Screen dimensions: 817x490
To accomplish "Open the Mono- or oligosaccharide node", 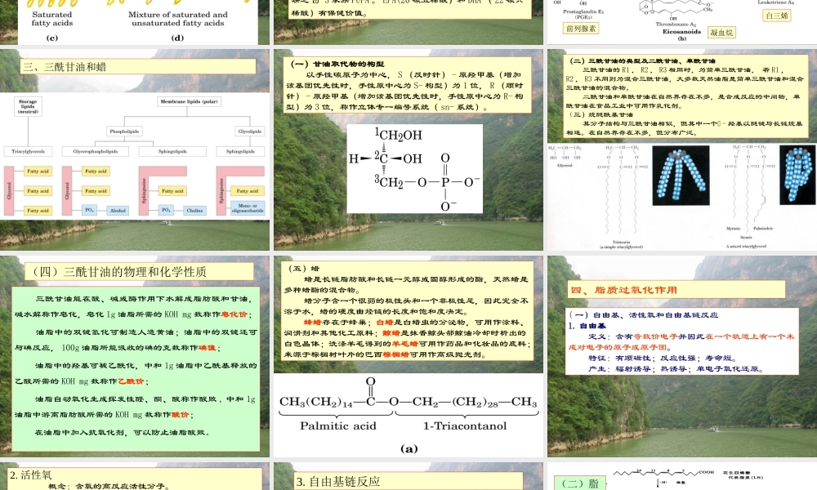I will click(x=248, y=206).
